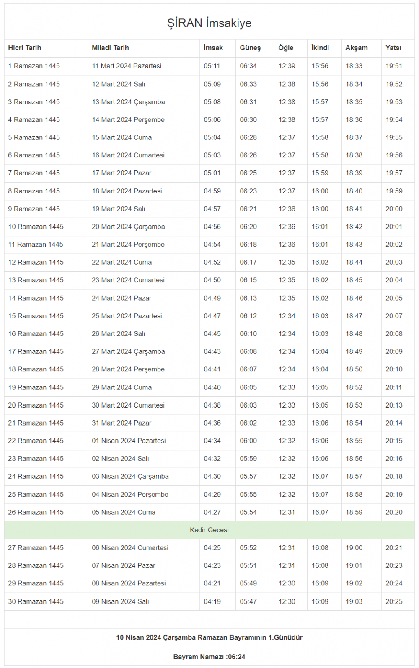
Task: Click the 09 Nisan 2024 Salı date
Action: pyautogui.click(x=120, y=601)
